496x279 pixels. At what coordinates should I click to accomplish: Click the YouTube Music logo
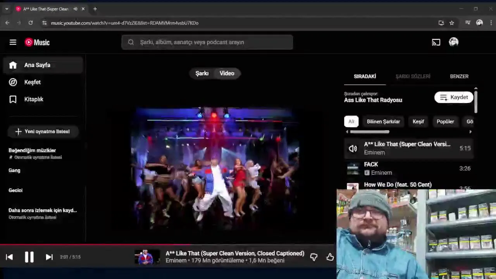point(37,42)
